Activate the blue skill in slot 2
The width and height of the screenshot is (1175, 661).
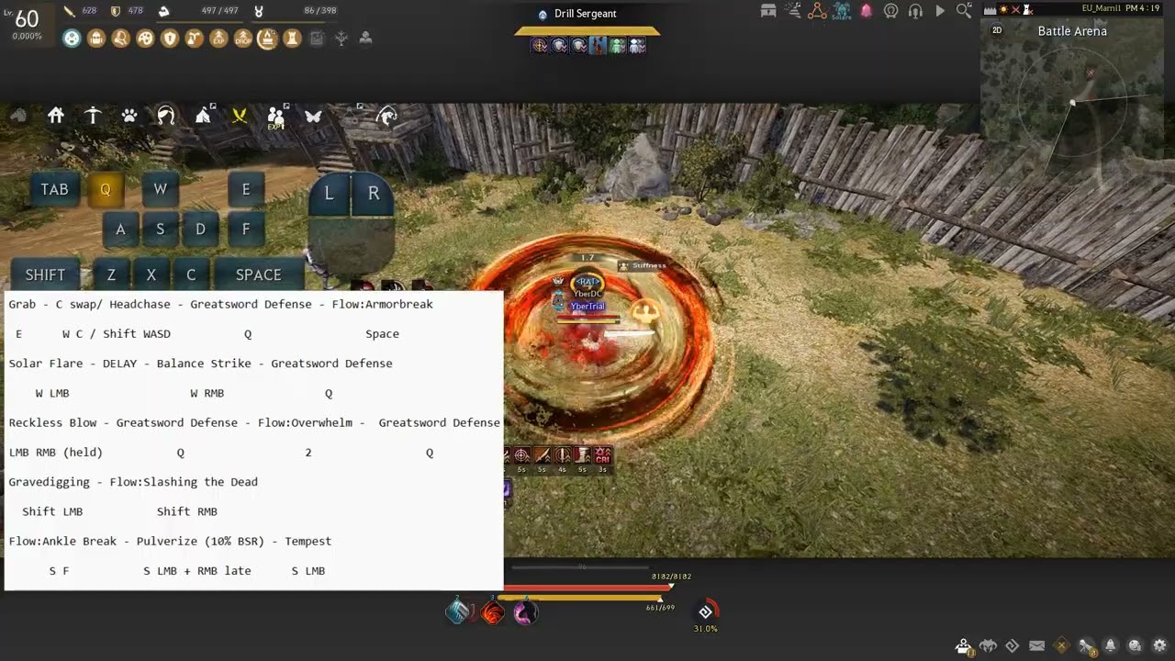pos(458,611)
